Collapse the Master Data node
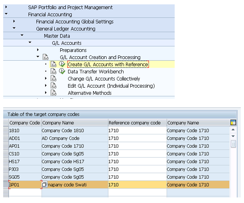Screen dimensions: 244x203 tap(22, 35)
